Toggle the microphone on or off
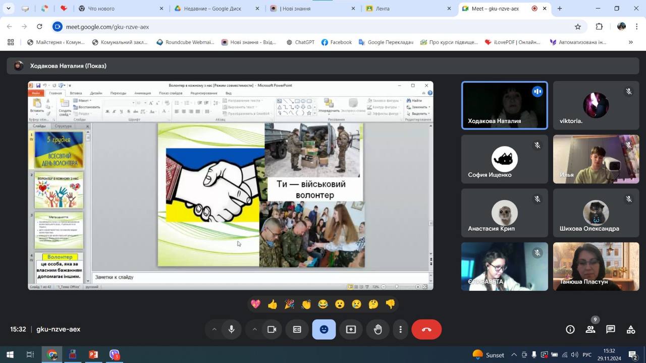This screenshot has height=363, width=646. [x=231, y=329]
